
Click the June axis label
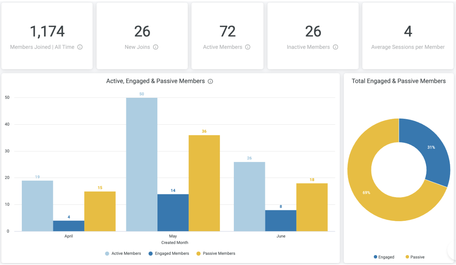click(x=281, y=236)
